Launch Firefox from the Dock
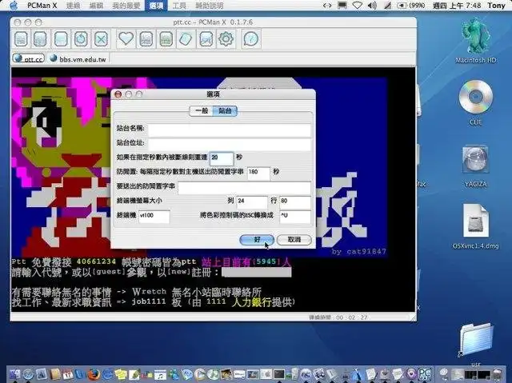Image resolution: width=512 pixels, height=383 pixels. pos(94,374)
